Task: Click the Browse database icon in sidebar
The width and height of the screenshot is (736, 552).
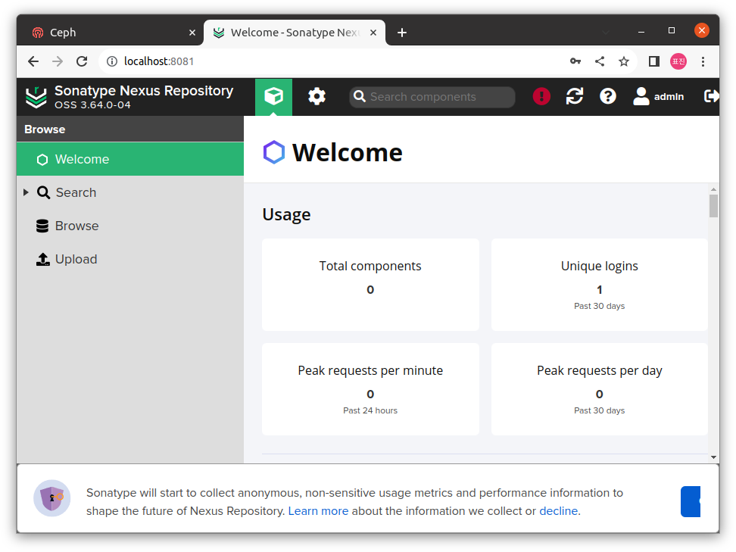Action: pyautogui.click(x=42, y=226)
